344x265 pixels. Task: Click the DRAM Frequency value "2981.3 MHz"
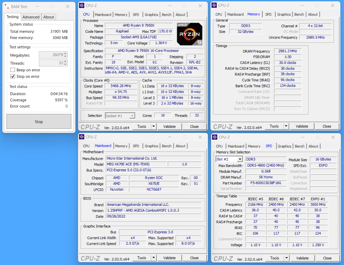(288, 51)
